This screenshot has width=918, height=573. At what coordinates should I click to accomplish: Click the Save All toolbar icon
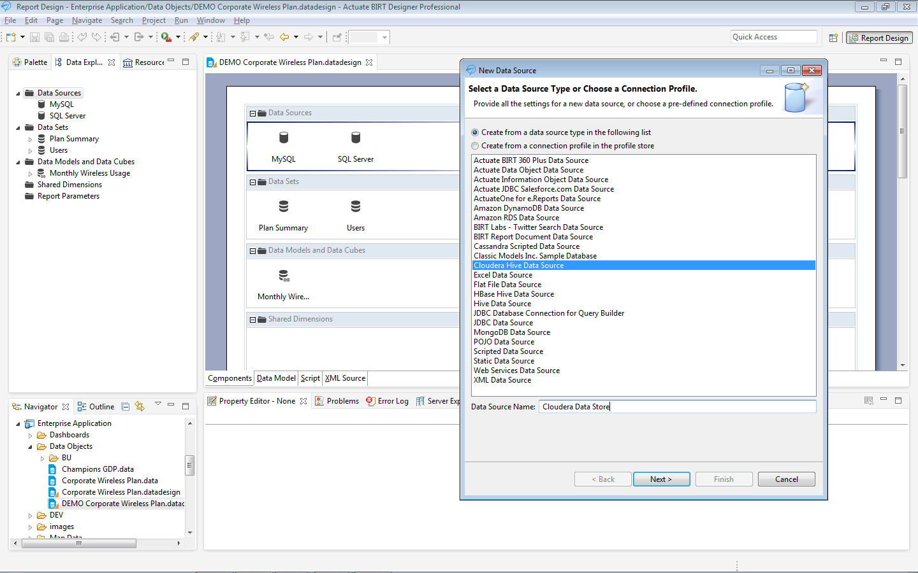click(49, 37)
